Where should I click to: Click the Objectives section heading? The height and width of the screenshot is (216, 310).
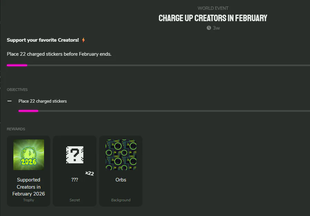17,90
